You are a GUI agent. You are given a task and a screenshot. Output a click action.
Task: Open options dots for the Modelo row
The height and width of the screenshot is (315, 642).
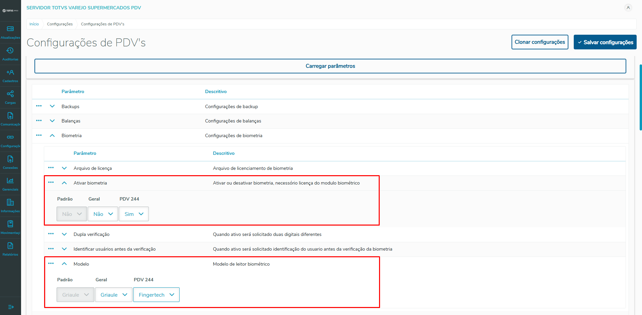pyautogui.click(x=51, y=264)
